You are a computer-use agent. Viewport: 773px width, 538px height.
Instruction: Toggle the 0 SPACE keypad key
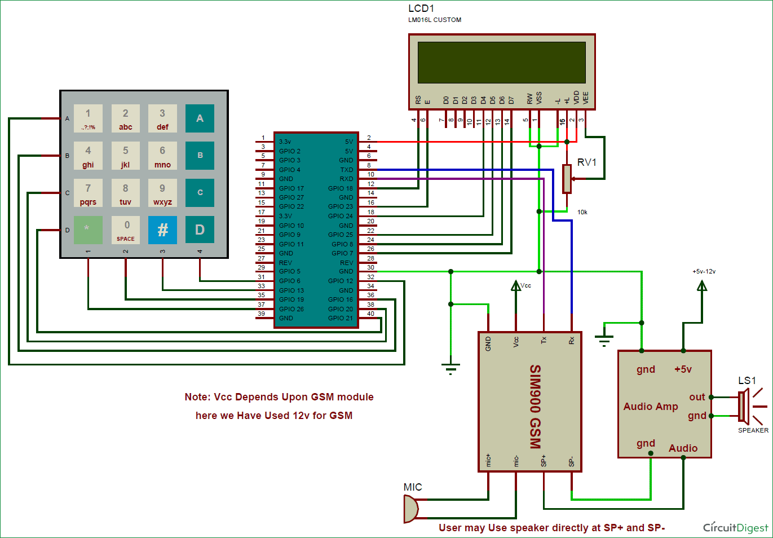(125, 230)
